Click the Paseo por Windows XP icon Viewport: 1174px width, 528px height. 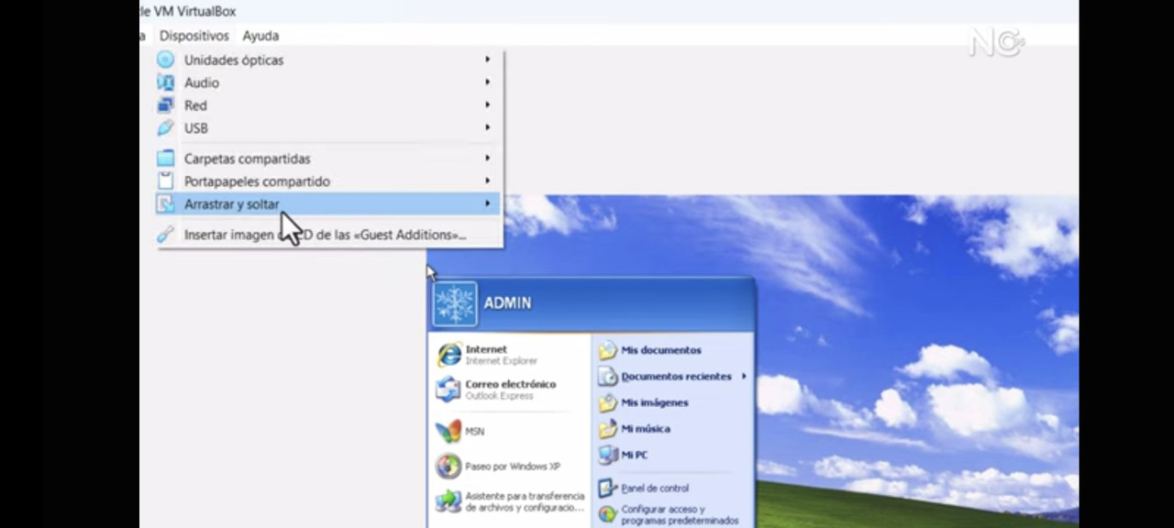(449, 467)
